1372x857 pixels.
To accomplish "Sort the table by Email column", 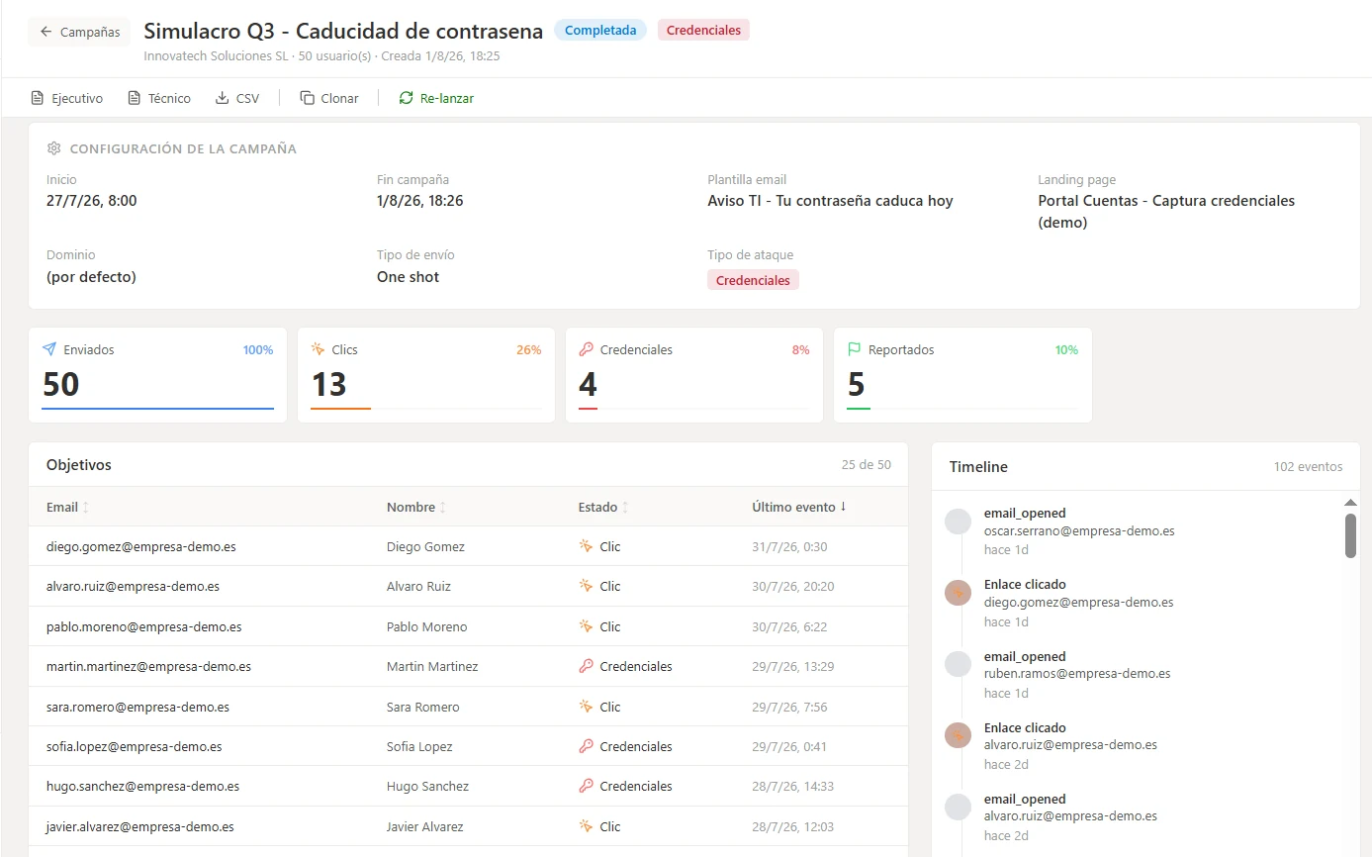I will tap(67, 507).
